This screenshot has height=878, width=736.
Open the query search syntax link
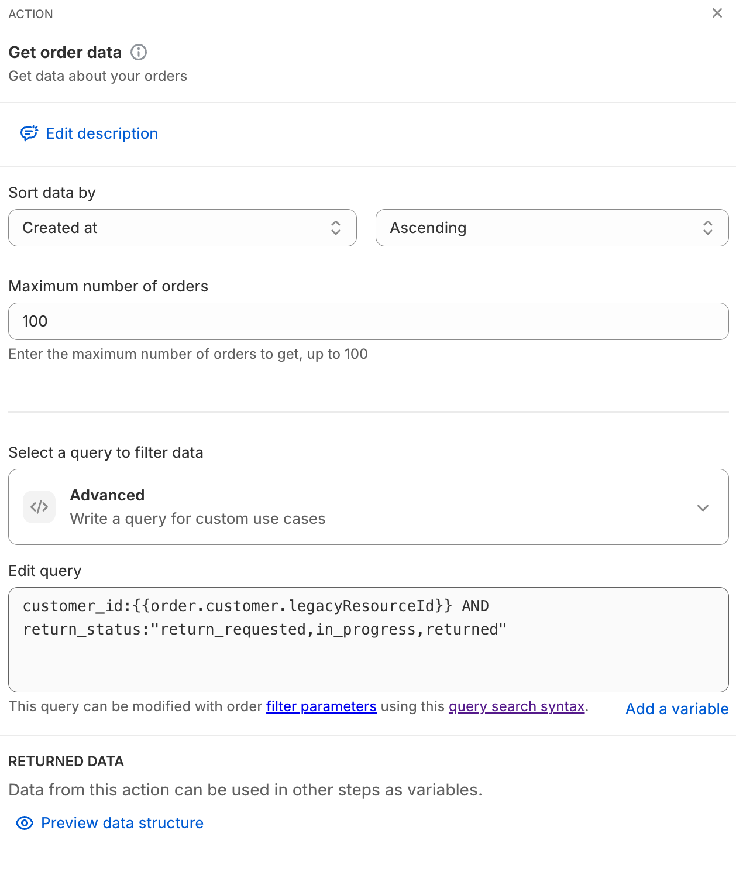coord(517,706)
